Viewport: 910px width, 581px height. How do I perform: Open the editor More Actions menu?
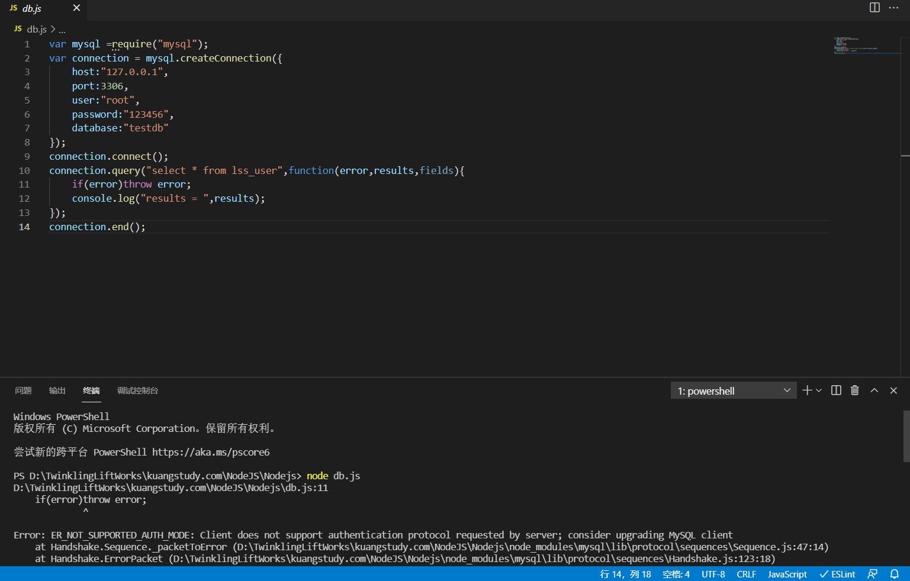[x=894, y=8]
